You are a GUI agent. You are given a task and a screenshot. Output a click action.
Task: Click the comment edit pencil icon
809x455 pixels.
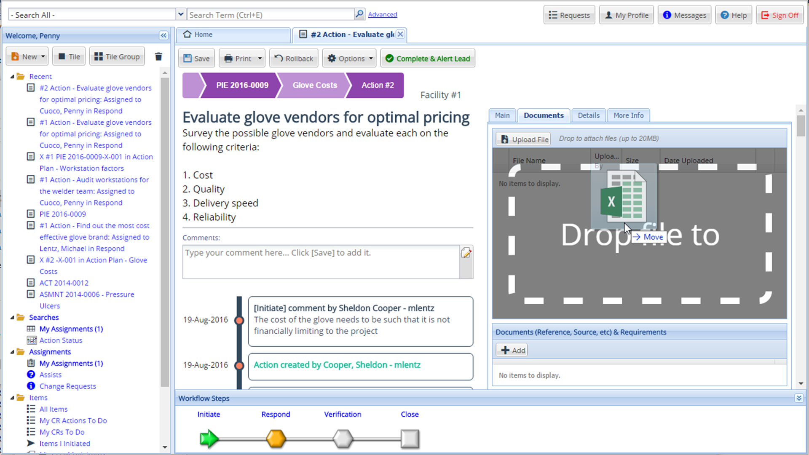coord(466,253)
